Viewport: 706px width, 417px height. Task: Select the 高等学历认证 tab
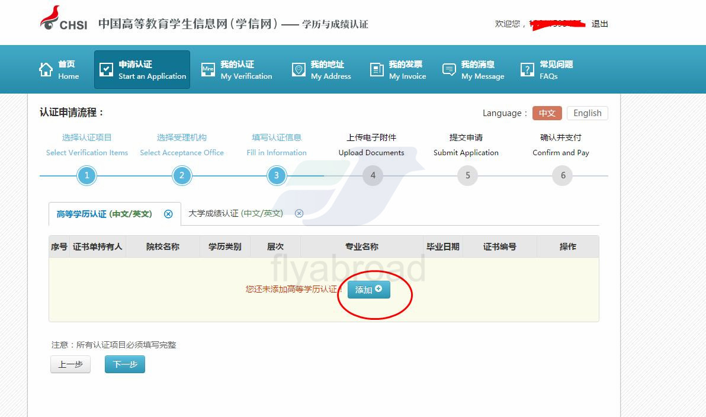(104, 214)
